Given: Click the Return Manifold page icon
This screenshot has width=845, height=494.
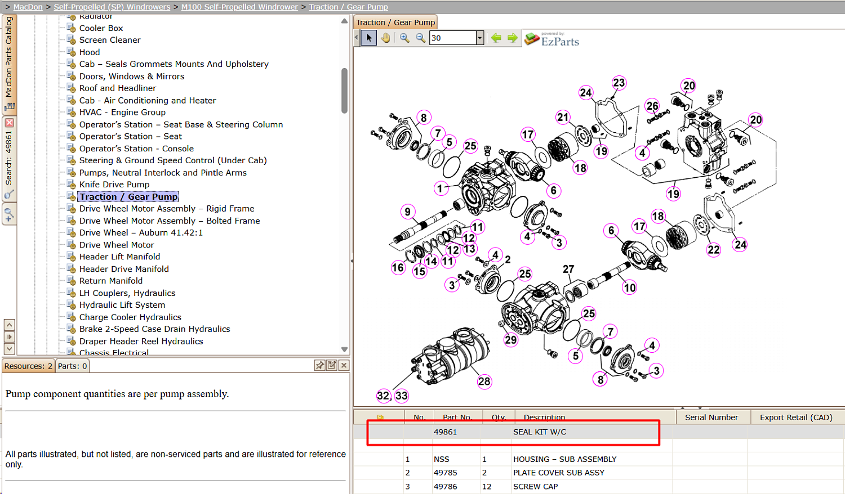Looking at the screenshot, I should [72, 281].
